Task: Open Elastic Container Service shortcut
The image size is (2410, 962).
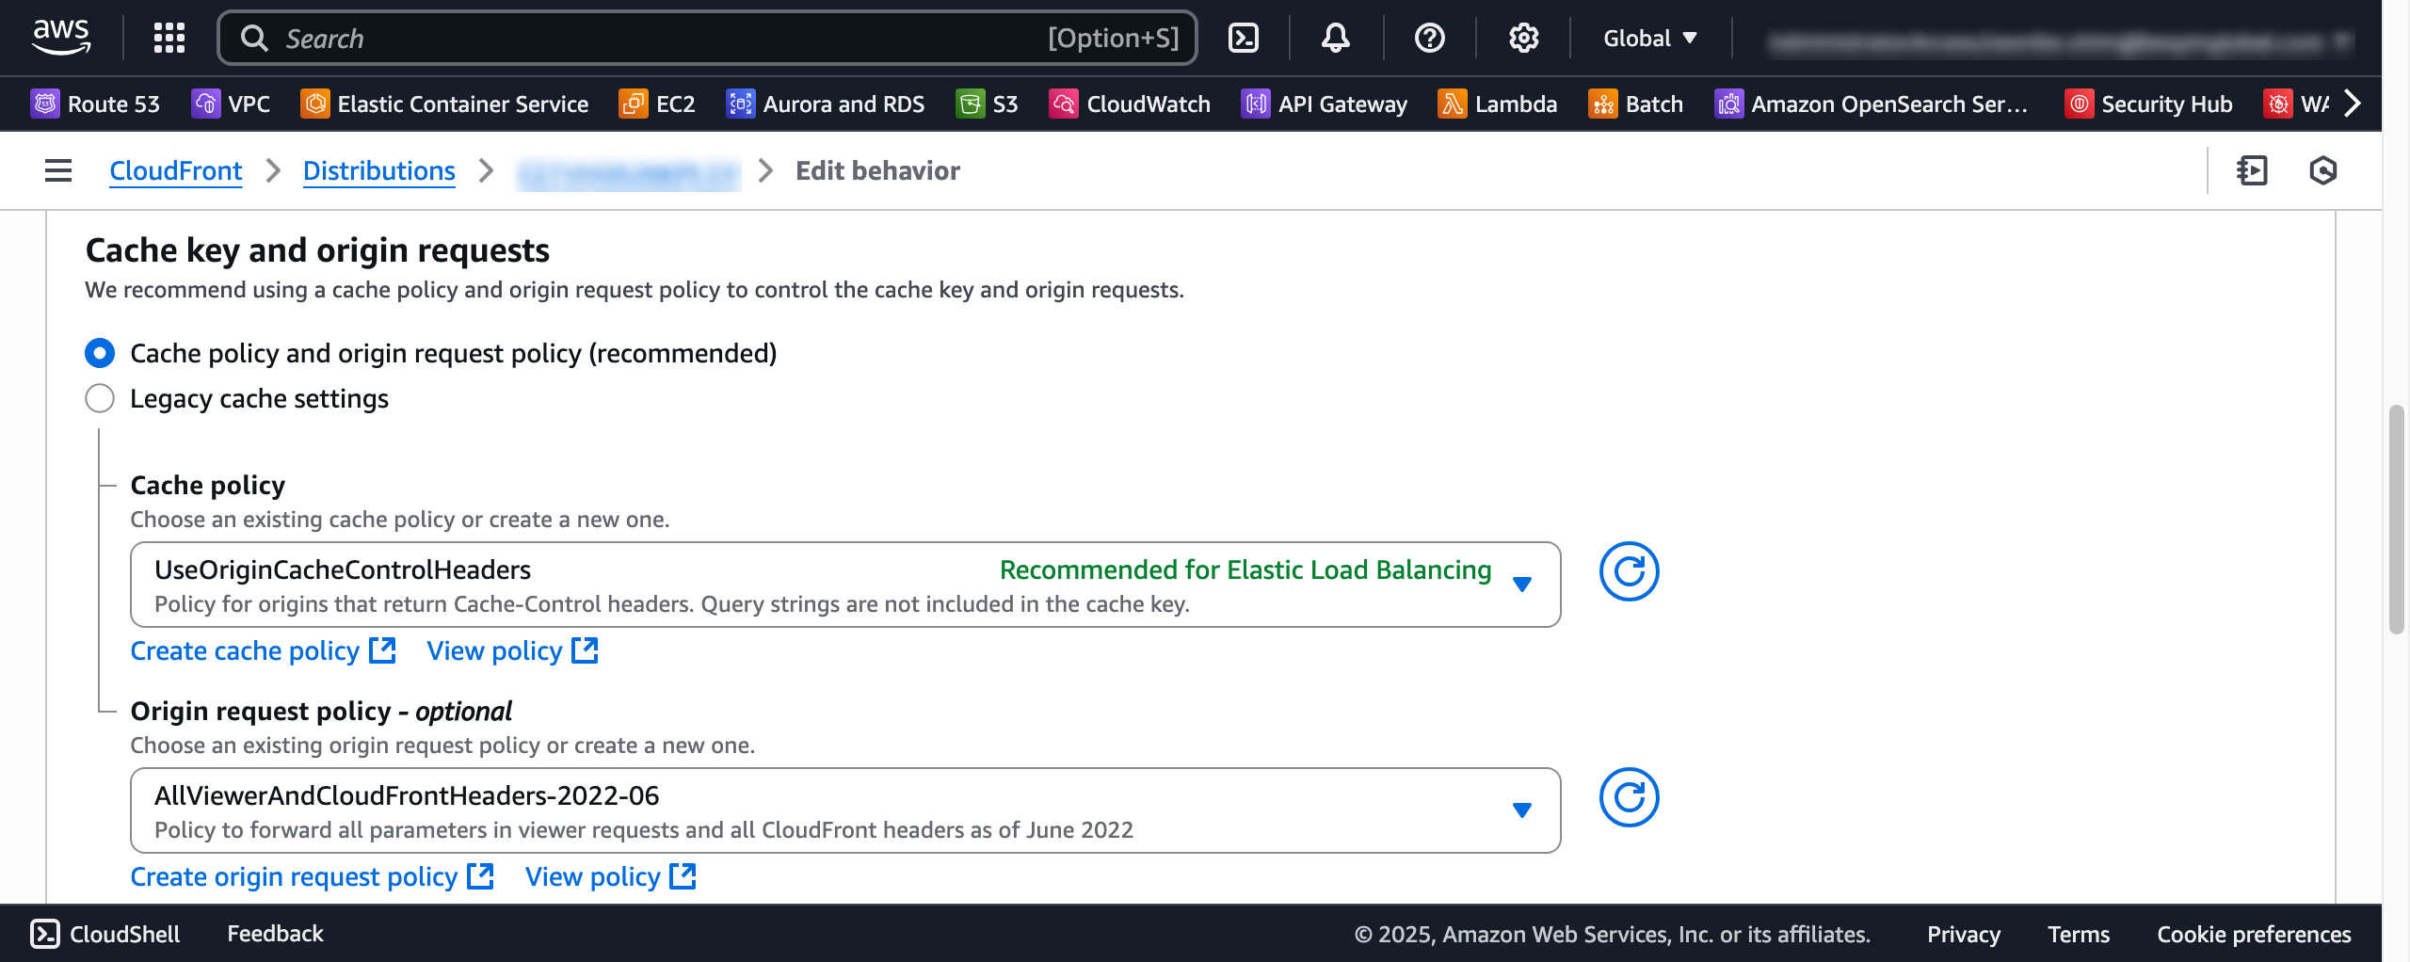Action: point(444,104)
